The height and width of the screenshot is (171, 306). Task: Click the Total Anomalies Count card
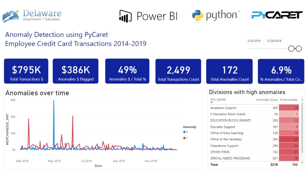tap(230, 71)
